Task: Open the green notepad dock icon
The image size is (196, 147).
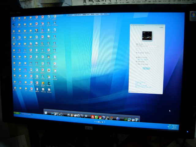Action: pos(96,117)
